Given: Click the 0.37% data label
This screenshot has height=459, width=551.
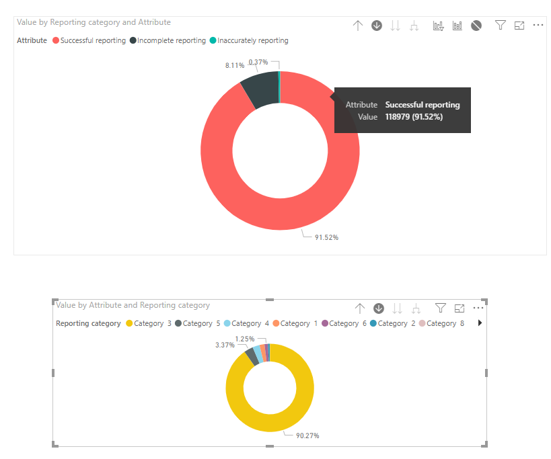Looking at the screenshot, I should [258, 62].
